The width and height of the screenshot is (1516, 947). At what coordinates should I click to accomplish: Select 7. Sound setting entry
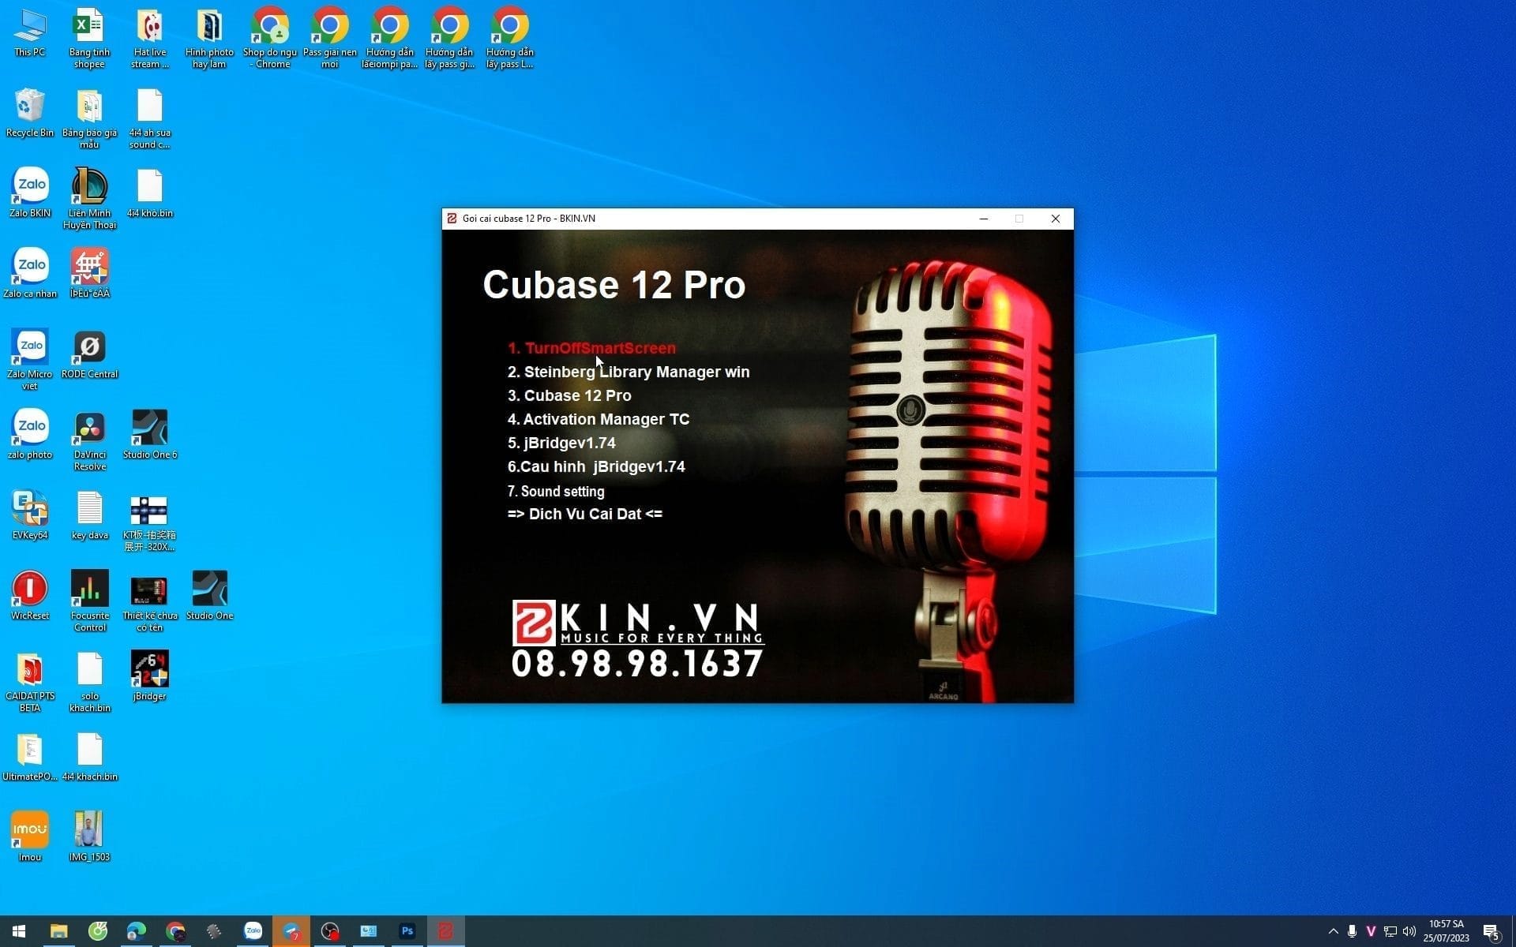click(556, 491)
